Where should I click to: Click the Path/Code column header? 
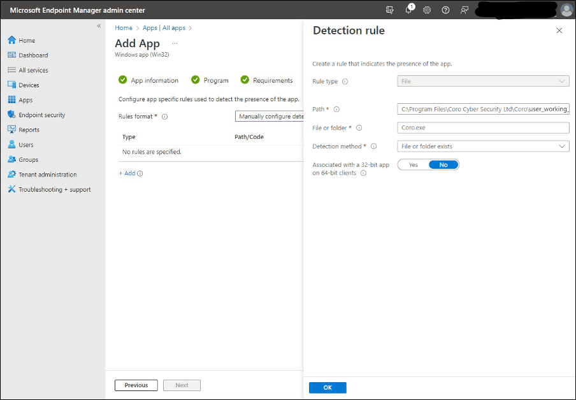(249, 137)
